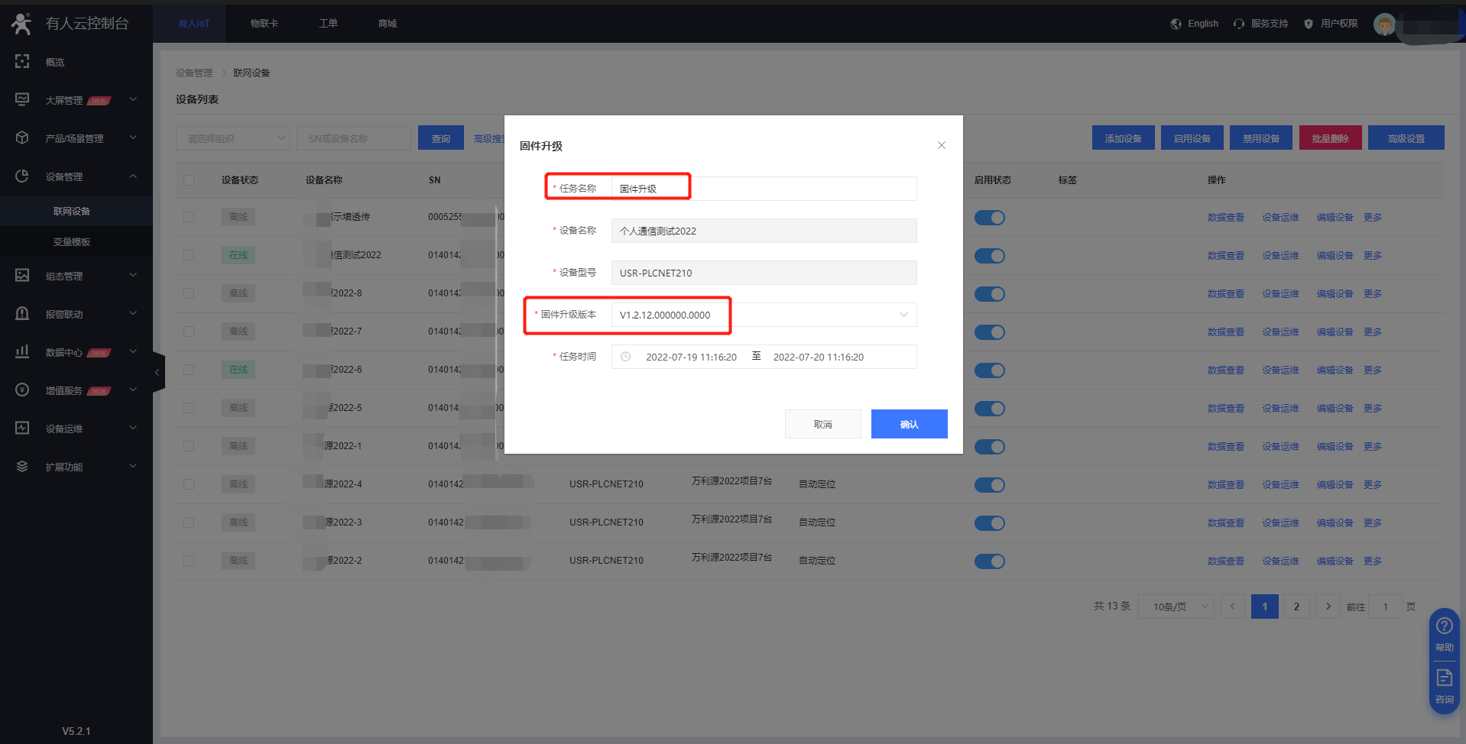The image size is (1466, 744).
Task: Open the Consult (咨询) floating icon
Action: point(1444,685)
